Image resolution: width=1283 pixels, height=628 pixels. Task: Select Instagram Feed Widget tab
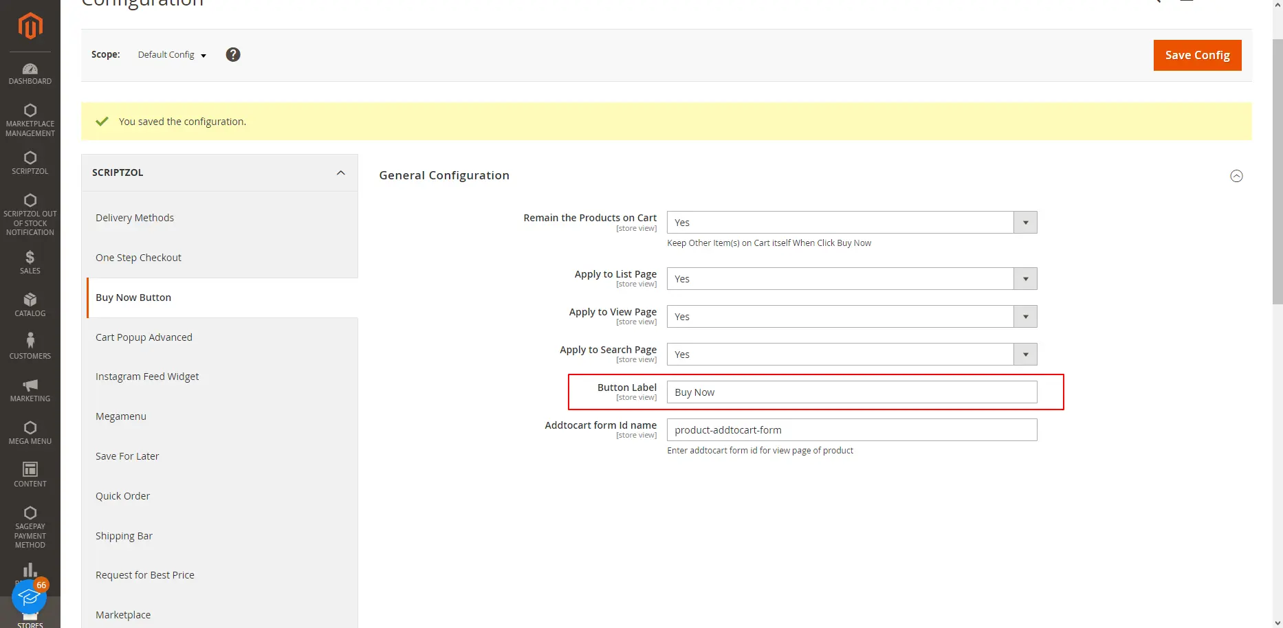coord(222,377)
